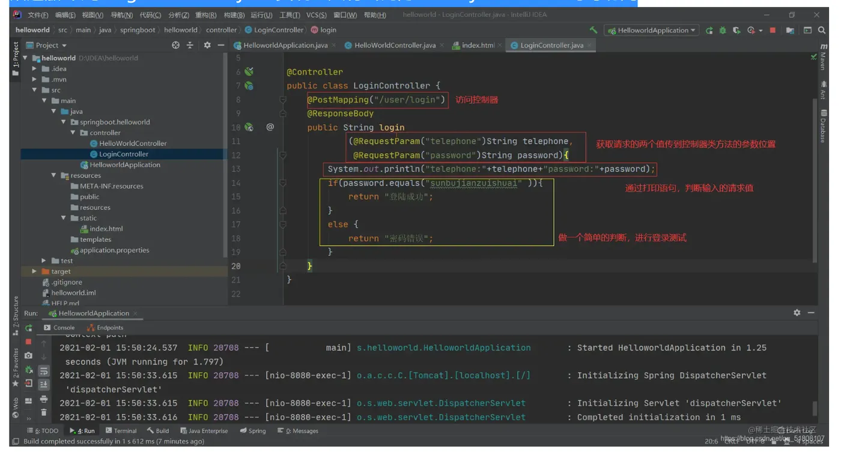Click the Rerun icon in Run panel
This screenshot has height=452, width=841.
28,328
